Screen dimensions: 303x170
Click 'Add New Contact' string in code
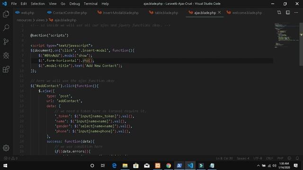(101, 66)
